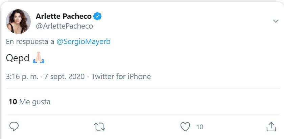Expand the tweet options chevron
284x139 pixels.
click(275, 21)
